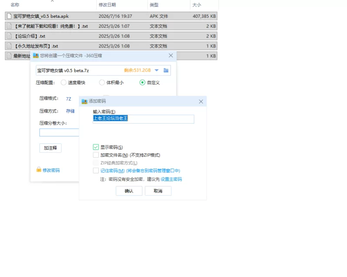Confirm password with 确认 button

coord(129,191)
